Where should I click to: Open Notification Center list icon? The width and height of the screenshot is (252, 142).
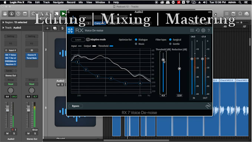(x=246, y=2)
